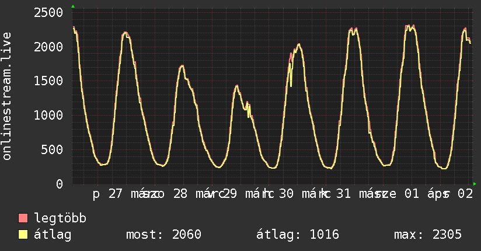Click the 1500 label on Y axis

click(48, 81)
